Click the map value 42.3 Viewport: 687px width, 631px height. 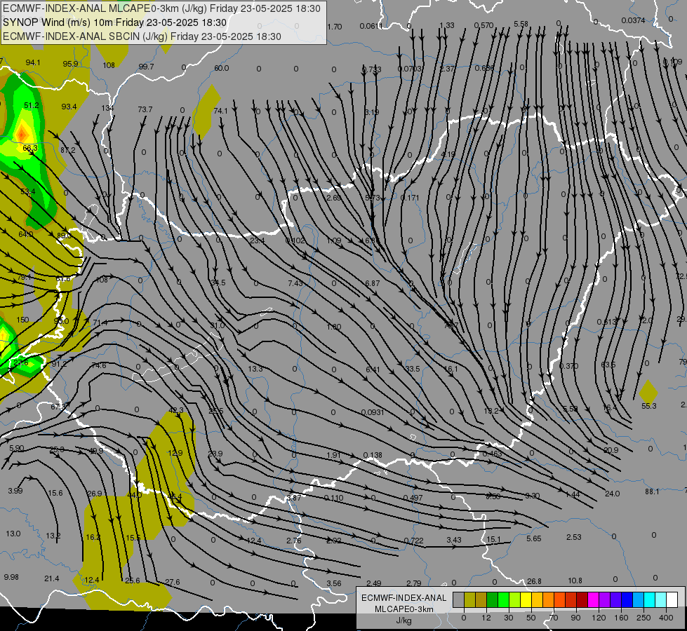pyautogui.click(x=176, y=410)
